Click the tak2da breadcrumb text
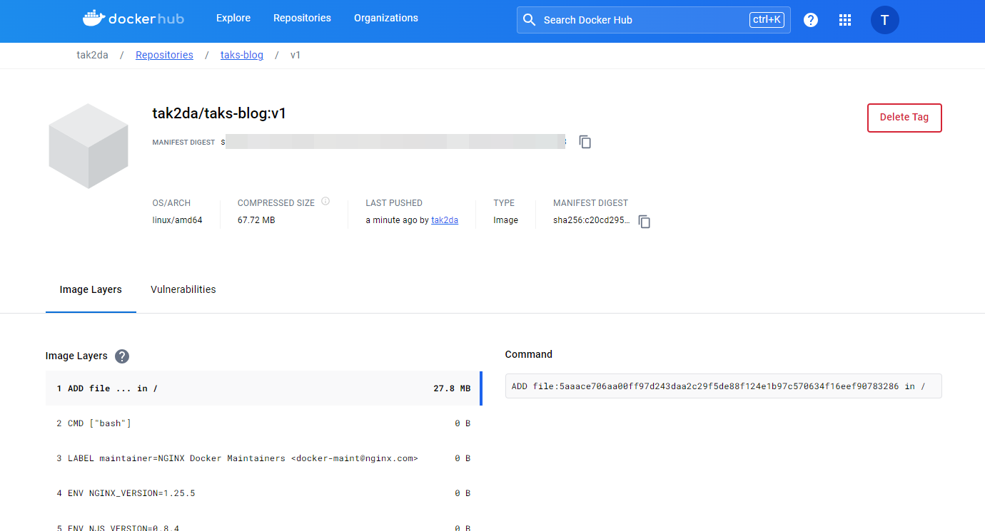 click(92, 55)
